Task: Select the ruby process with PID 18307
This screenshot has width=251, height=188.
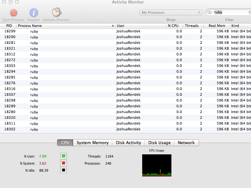Action: [x=125, y=94]
